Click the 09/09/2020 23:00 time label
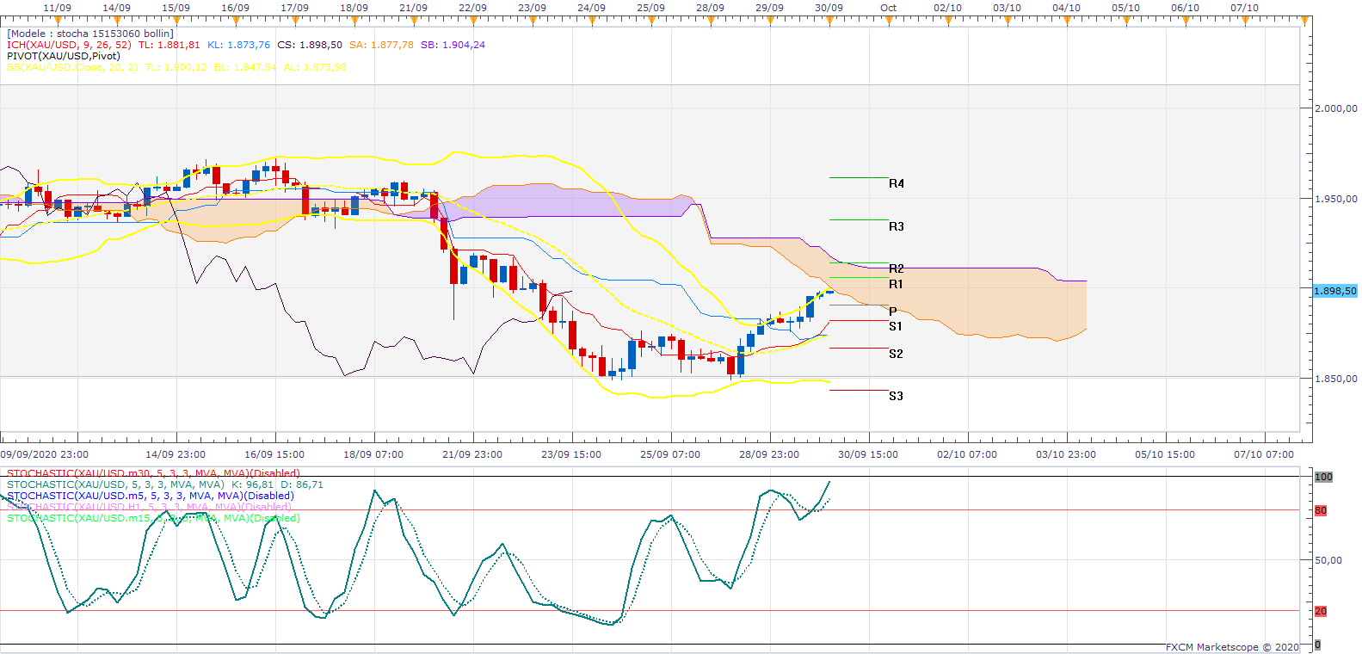Viewport: 1362px width, 654px height. coord(44,454)
